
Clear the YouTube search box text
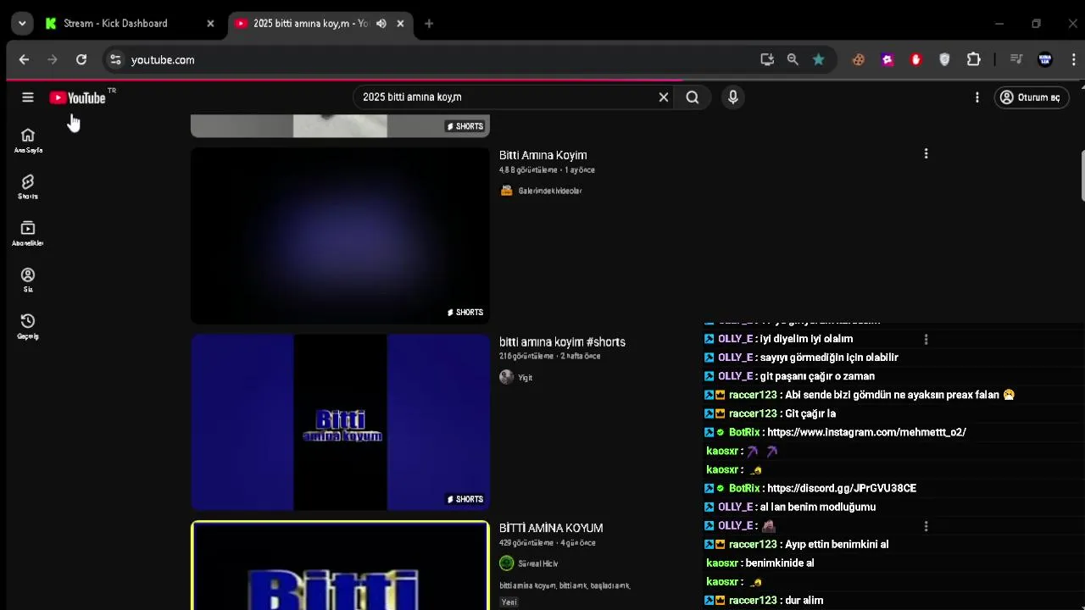(x=664, y=97)
